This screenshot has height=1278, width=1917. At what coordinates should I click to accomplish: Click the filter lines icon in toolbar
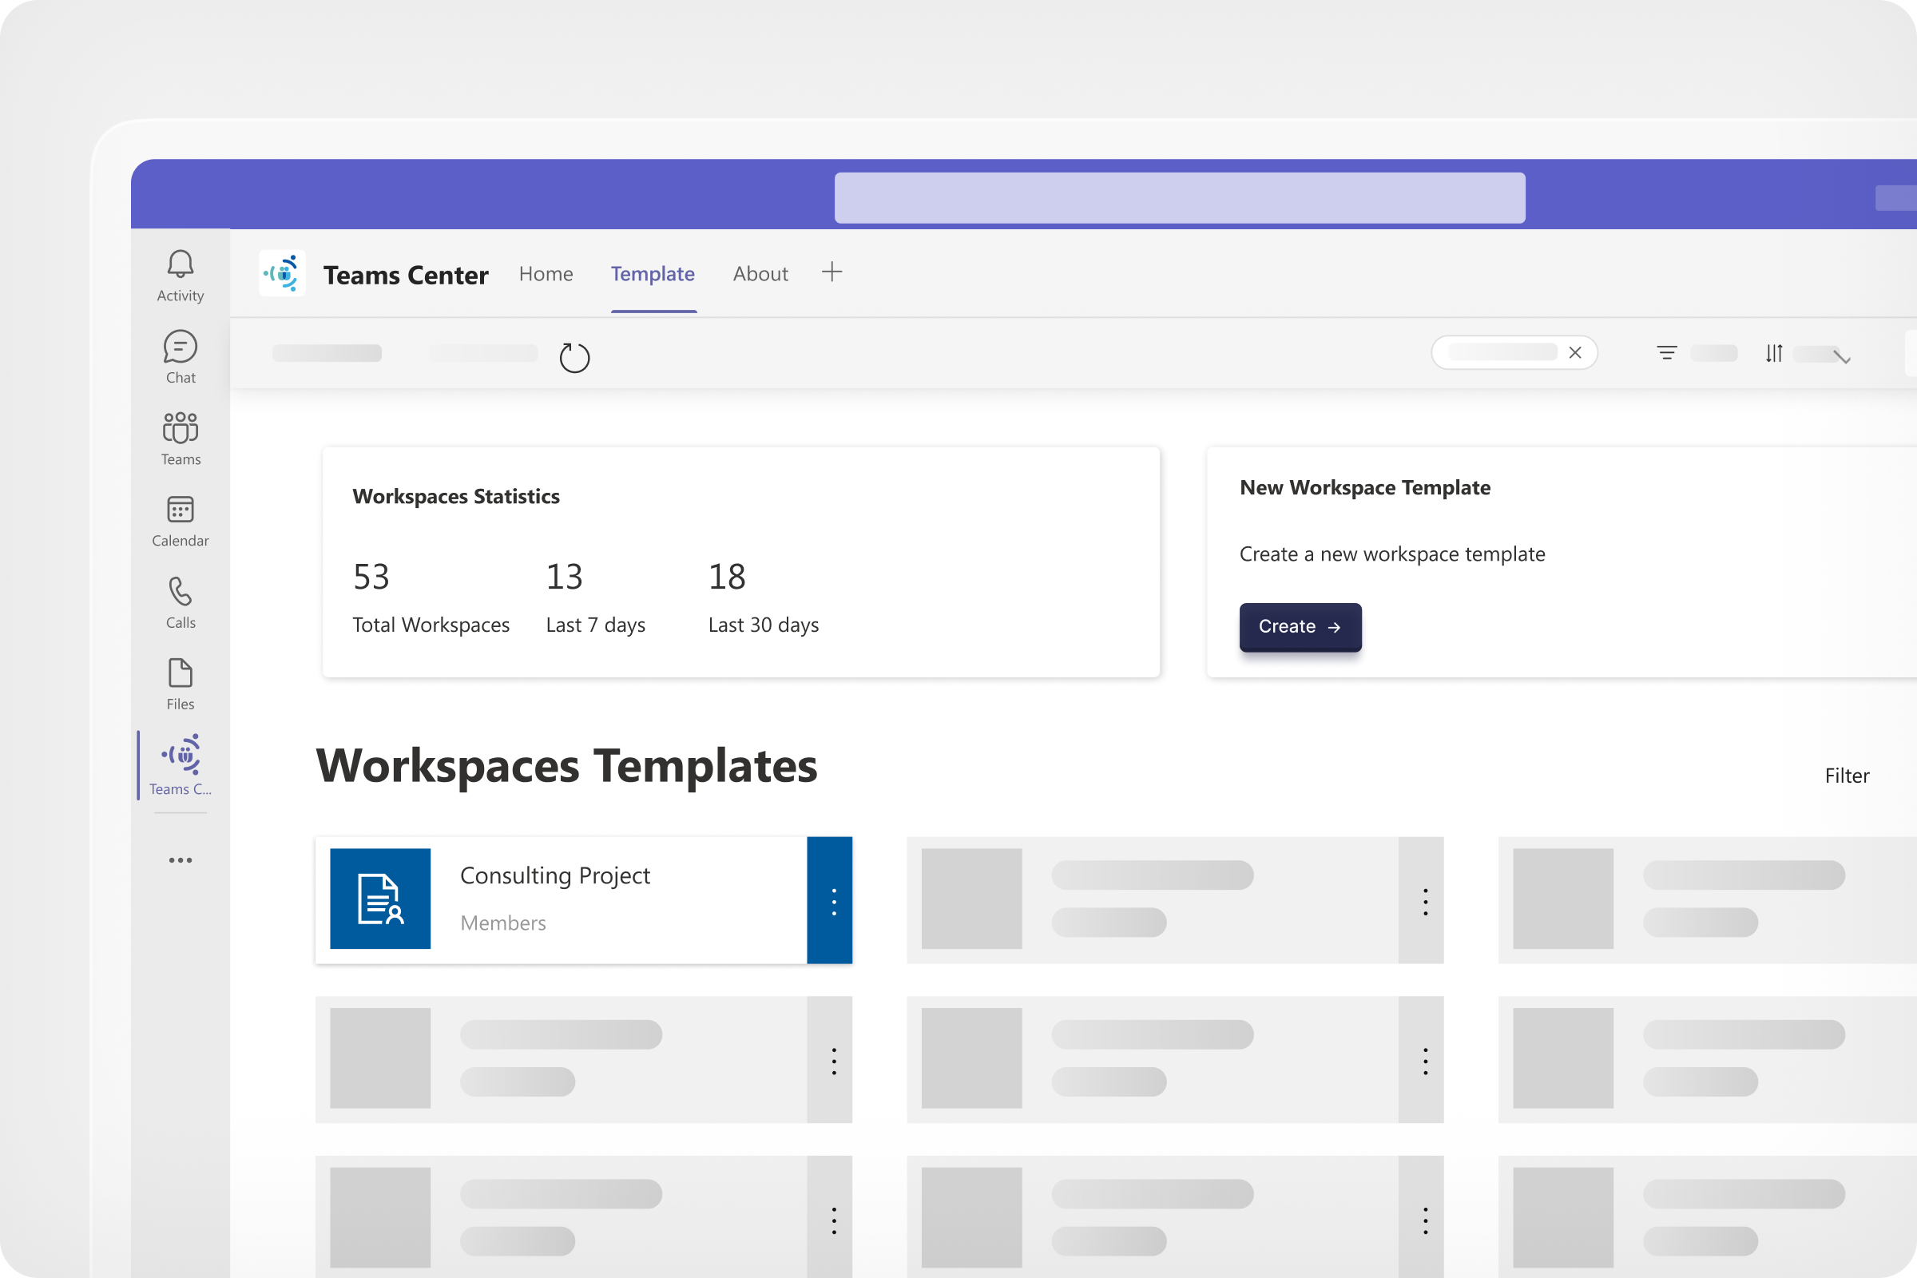coord(1667,353)
